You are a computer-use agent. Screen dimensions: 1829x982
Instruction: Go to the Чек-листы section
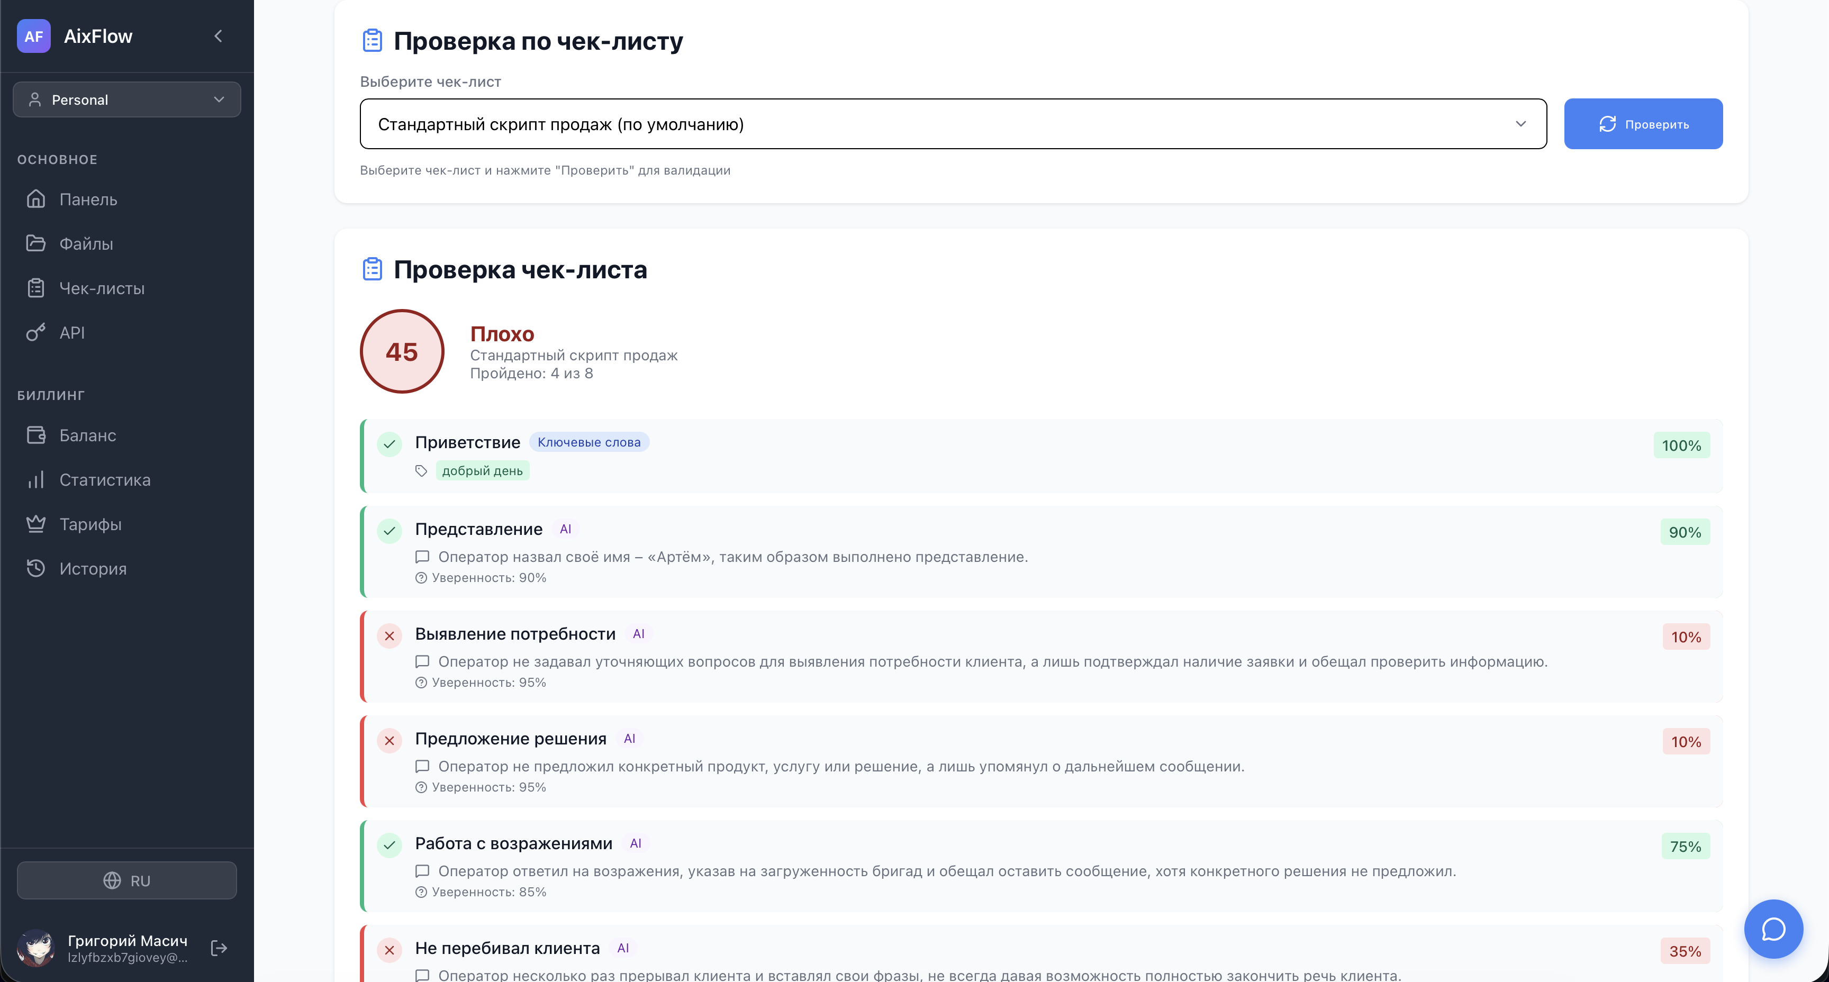[102, 288]
